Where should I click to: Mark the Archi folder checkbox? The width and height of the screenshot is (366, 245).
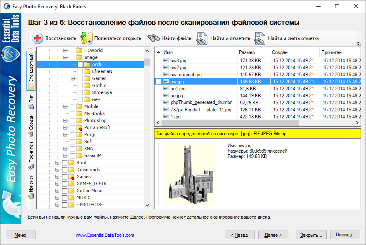point(80,64)
